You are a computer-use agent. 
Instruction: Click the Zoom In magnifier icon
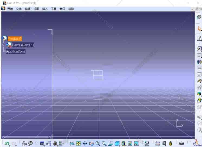point(98,143)
